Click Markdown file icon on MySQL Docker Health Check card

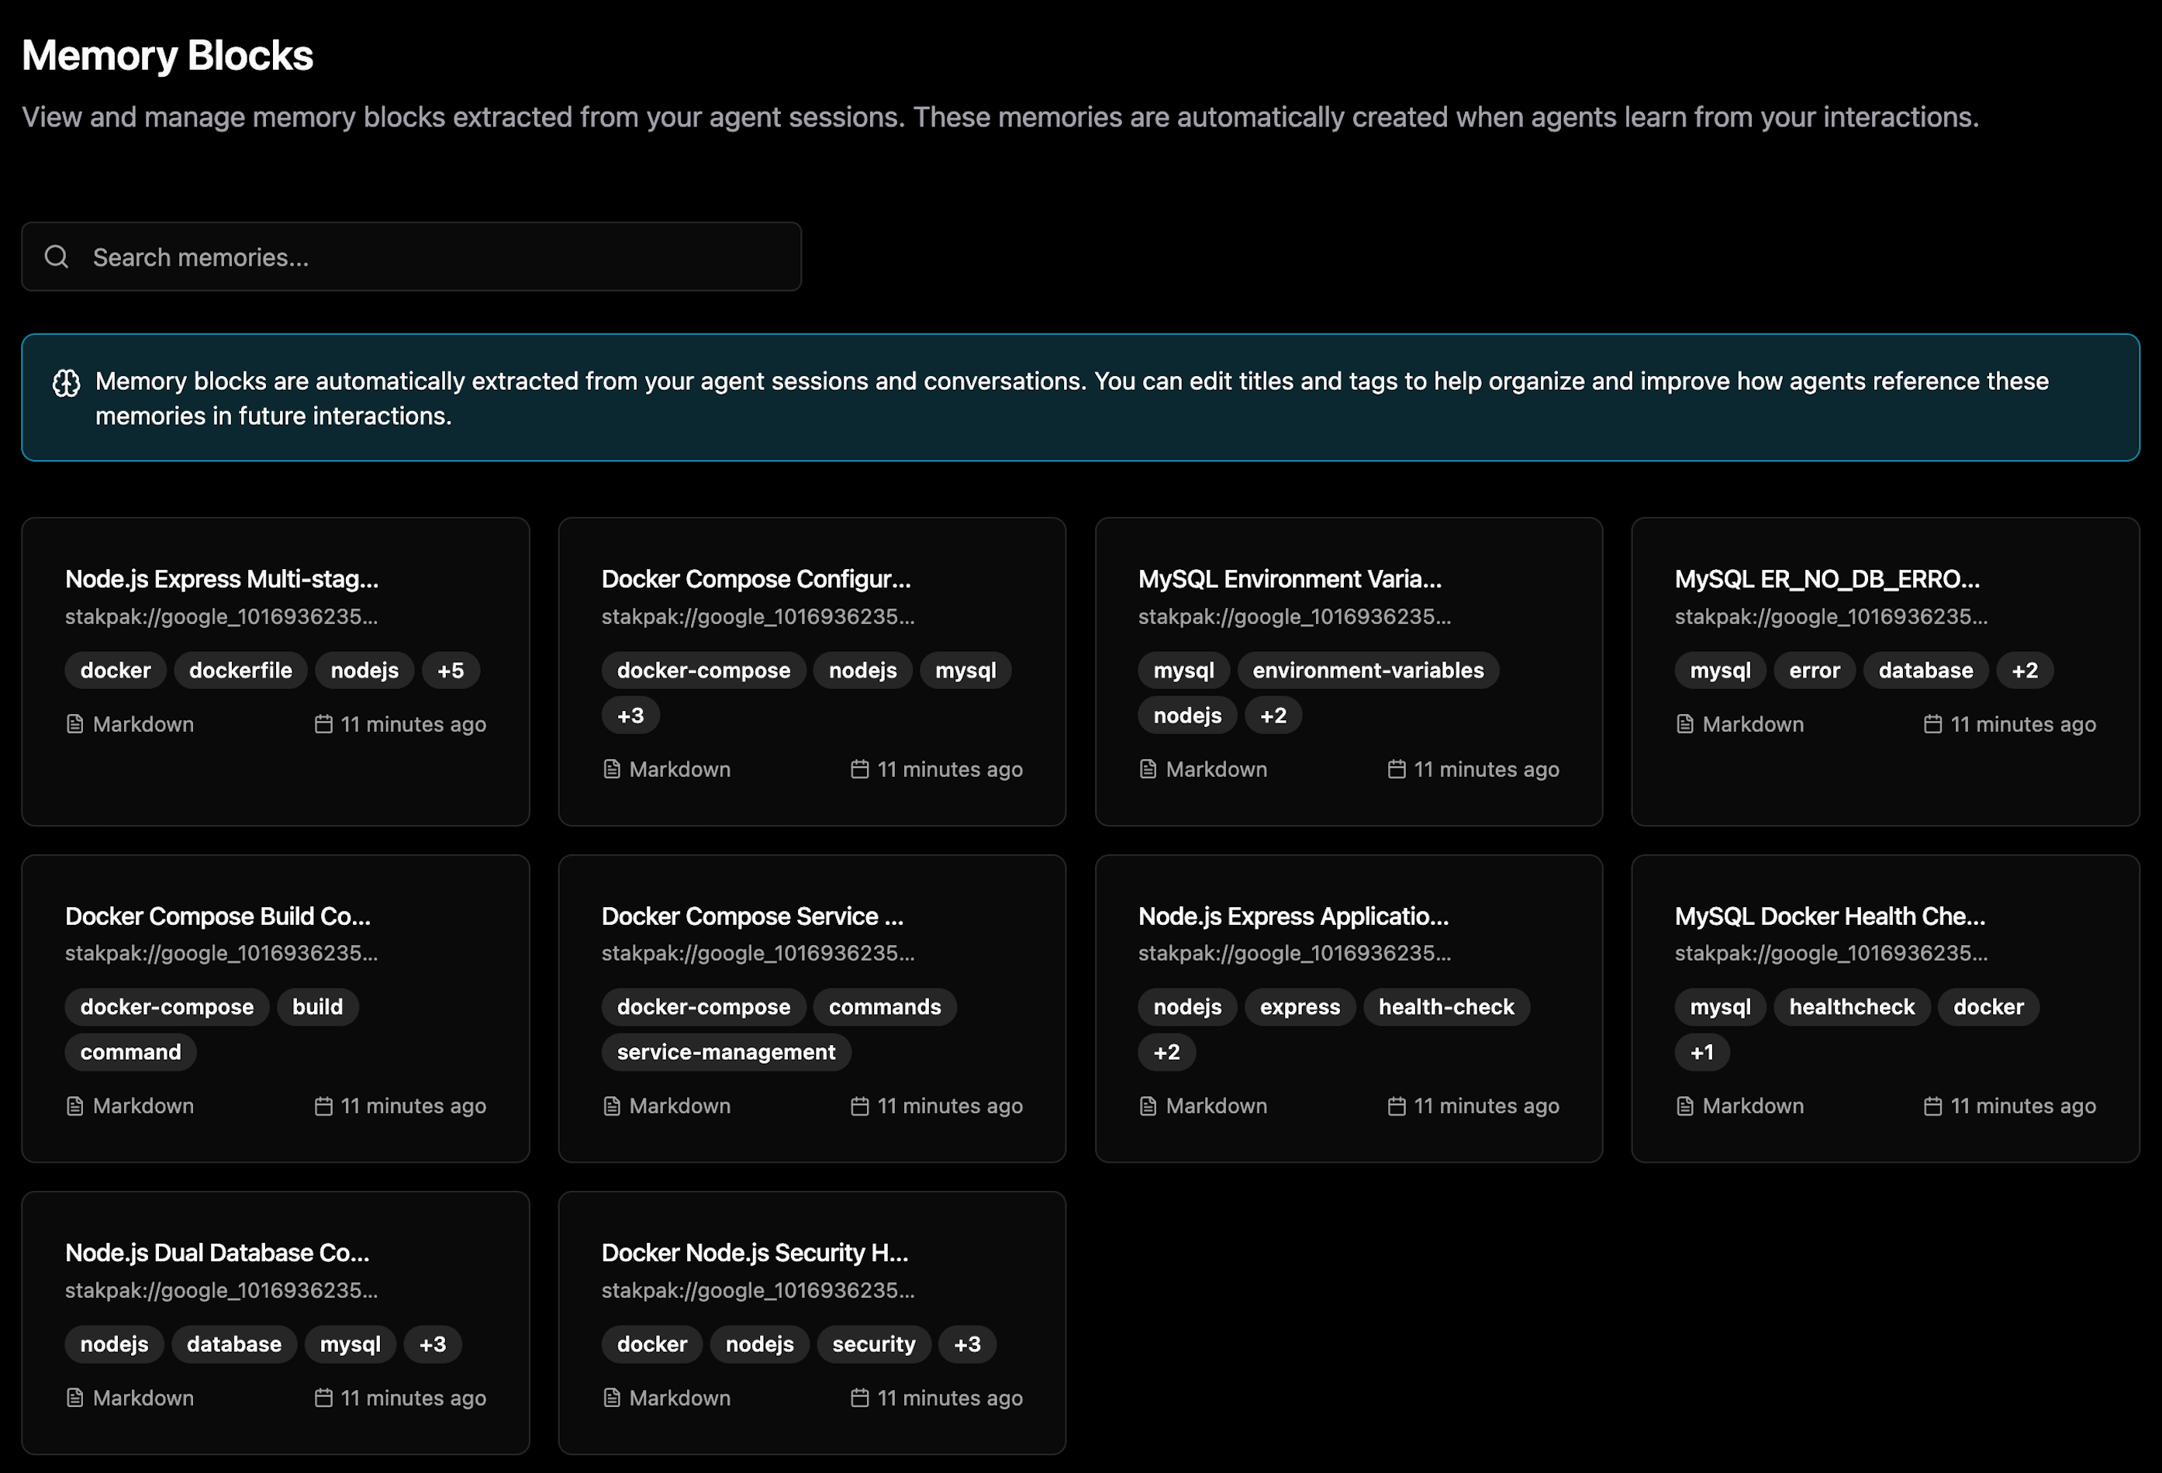point(1684,1106)
